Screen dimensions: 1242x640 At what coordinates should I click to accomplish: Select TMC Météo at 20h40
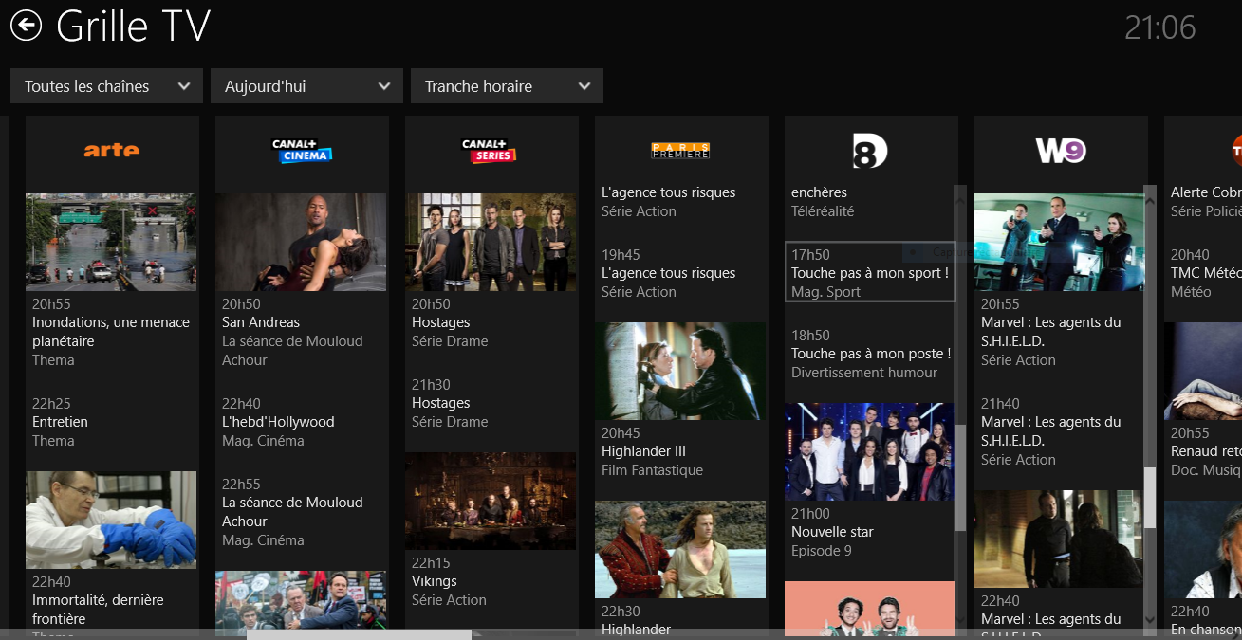click(x=1205, y=273)
